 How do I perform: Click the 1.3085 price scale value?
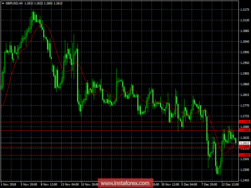click(x=245, y=31)
